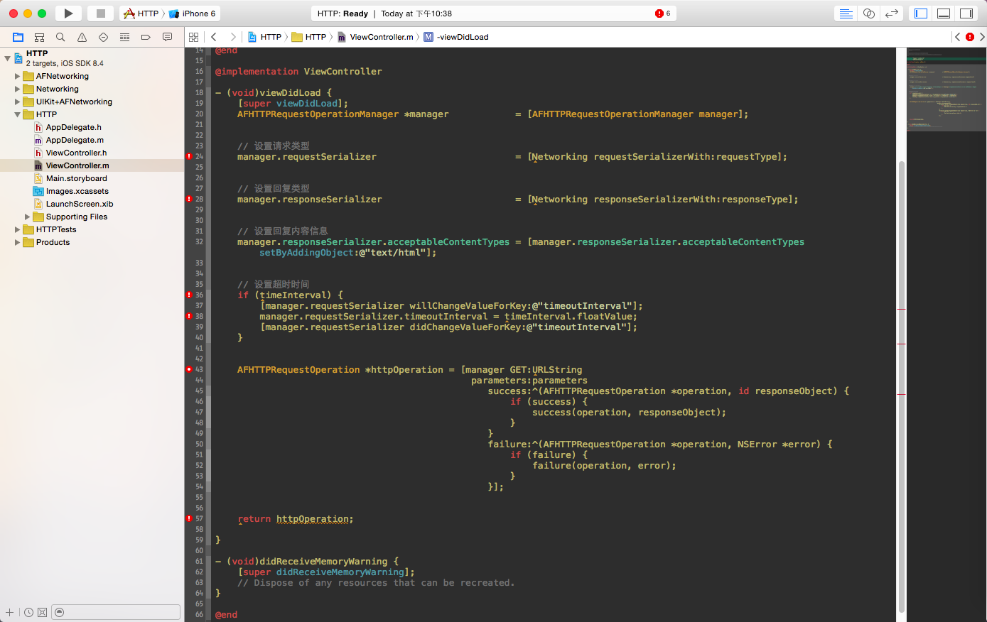The image size is (987, 622).
Task: Expand the UIKit+AFNetworking group
Action: (17, 102)
